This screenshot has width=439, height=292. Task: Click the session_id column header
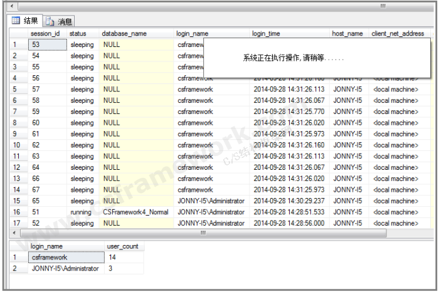tap(46, 33)
